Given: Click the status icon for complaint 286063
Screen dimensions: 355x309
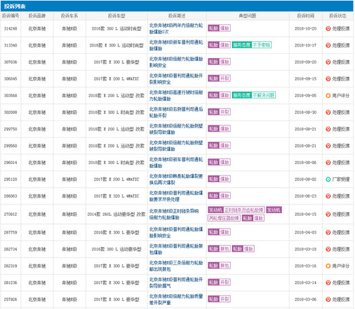Looking at the screenshot, I should [x=328, y=196].
